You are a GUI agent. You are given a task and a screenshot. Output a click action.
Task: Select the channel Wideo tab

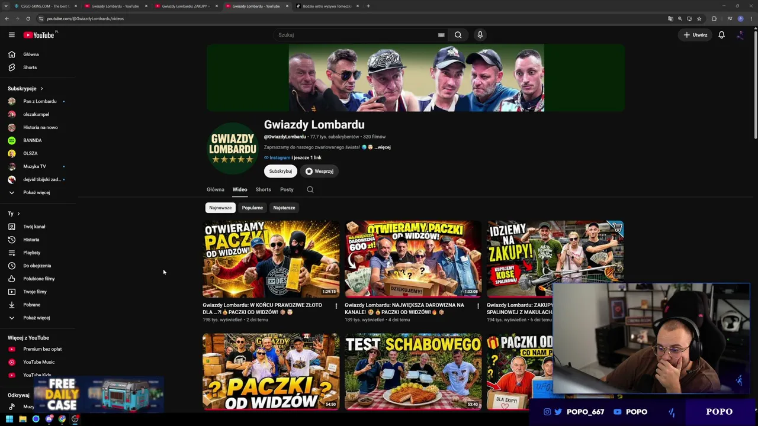click(240, 189)
